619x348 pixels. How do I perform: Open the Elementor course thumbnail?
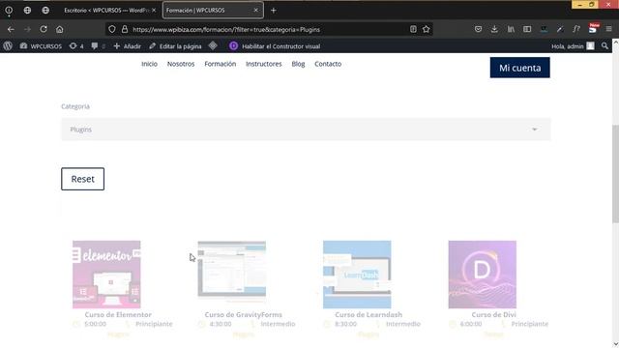click(x=106, y=275)
